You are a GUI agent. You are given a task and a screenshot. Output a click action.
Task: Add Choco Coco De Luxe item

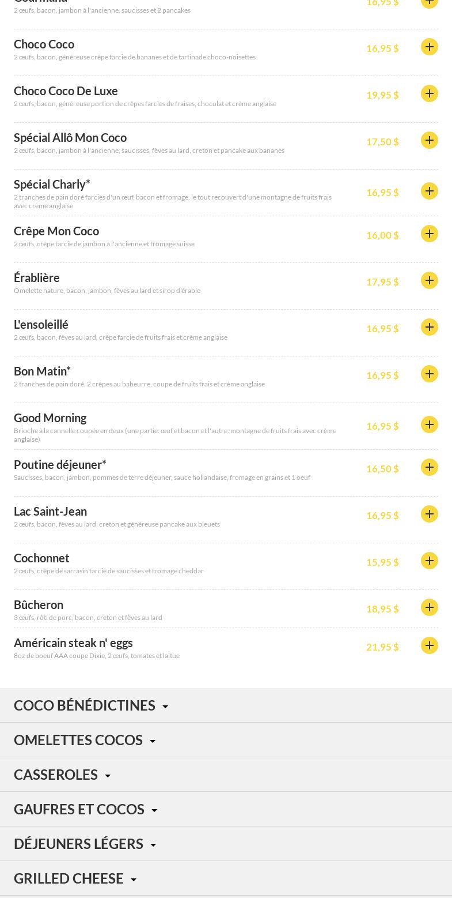coord(430,93)
